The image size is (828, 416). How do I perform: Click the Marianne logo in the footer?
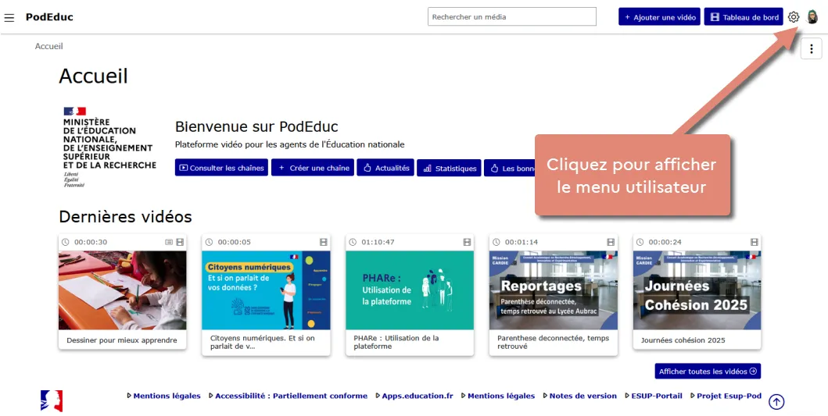coord(52,400)
